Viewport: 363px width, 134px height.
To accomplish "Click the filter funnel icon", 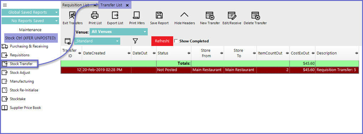I will click(x=135, y=41).
